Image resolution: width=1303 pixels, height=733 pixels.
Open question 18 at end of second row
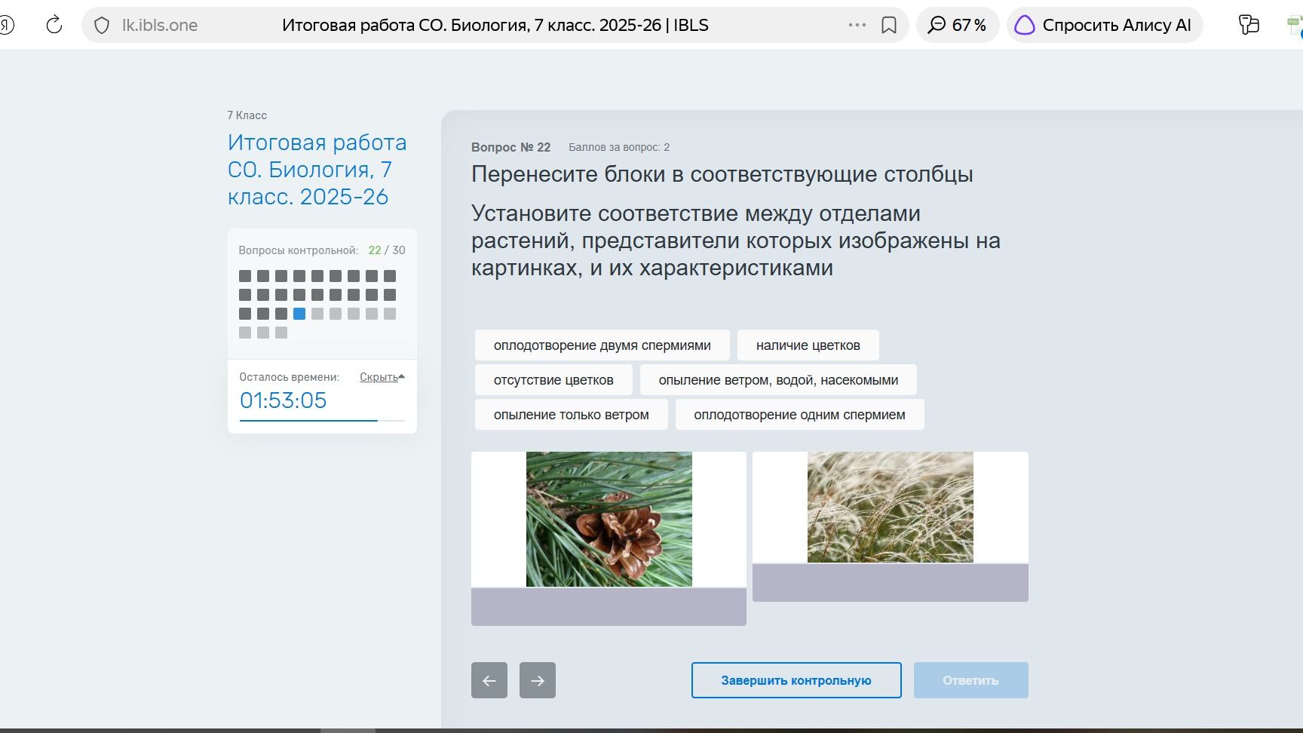pos(390,295)
